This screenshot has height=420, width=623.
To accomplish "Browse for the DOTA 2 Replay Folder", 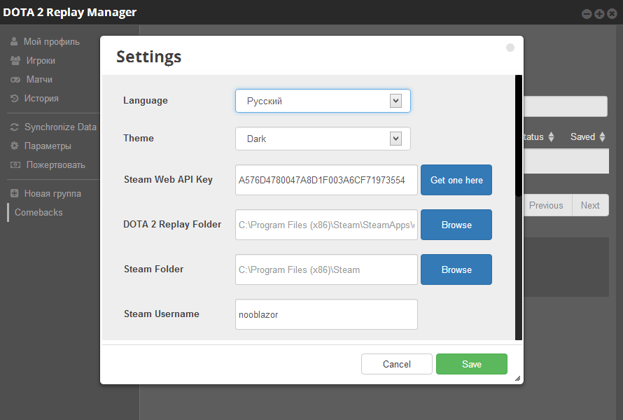I will point(456,225).
